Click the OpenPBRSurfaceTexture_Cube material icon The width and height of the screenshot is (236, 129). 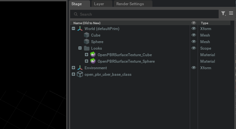tap(93, 55)
